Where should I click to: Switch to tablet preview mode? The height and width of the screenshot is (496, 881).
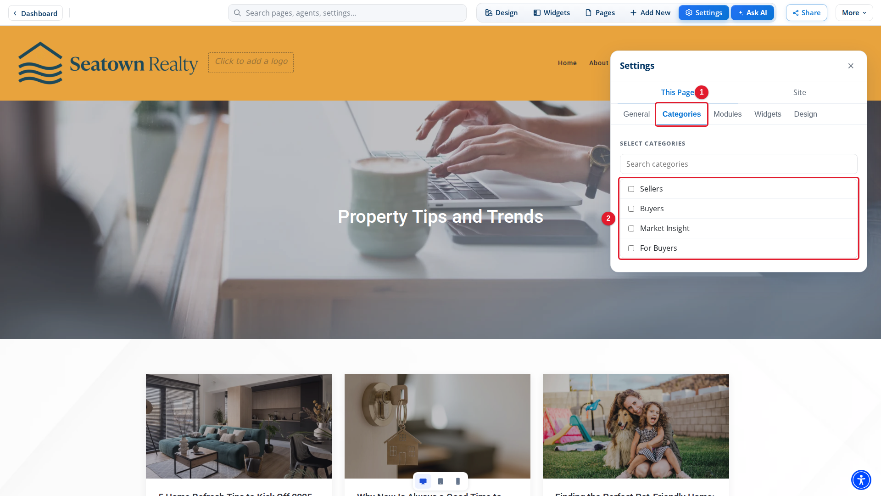[x=440, y=481]
